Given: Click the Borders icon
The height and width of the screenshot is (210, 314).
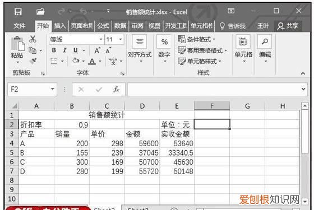Looking at the screenshot, I should 54,61.
